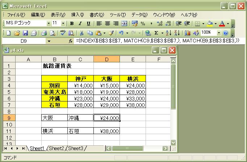
Task: Open borders dropdown arrow
Action: [203, 24]
